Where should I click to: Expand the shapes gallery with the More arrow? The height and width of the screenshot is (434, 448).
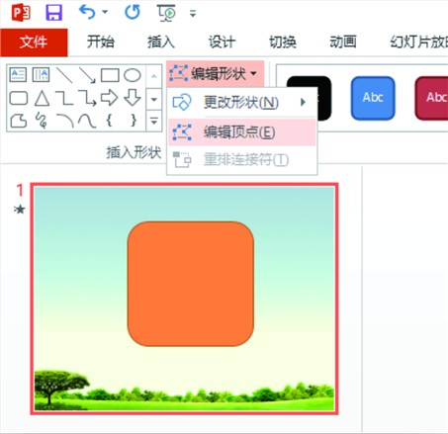154,121
